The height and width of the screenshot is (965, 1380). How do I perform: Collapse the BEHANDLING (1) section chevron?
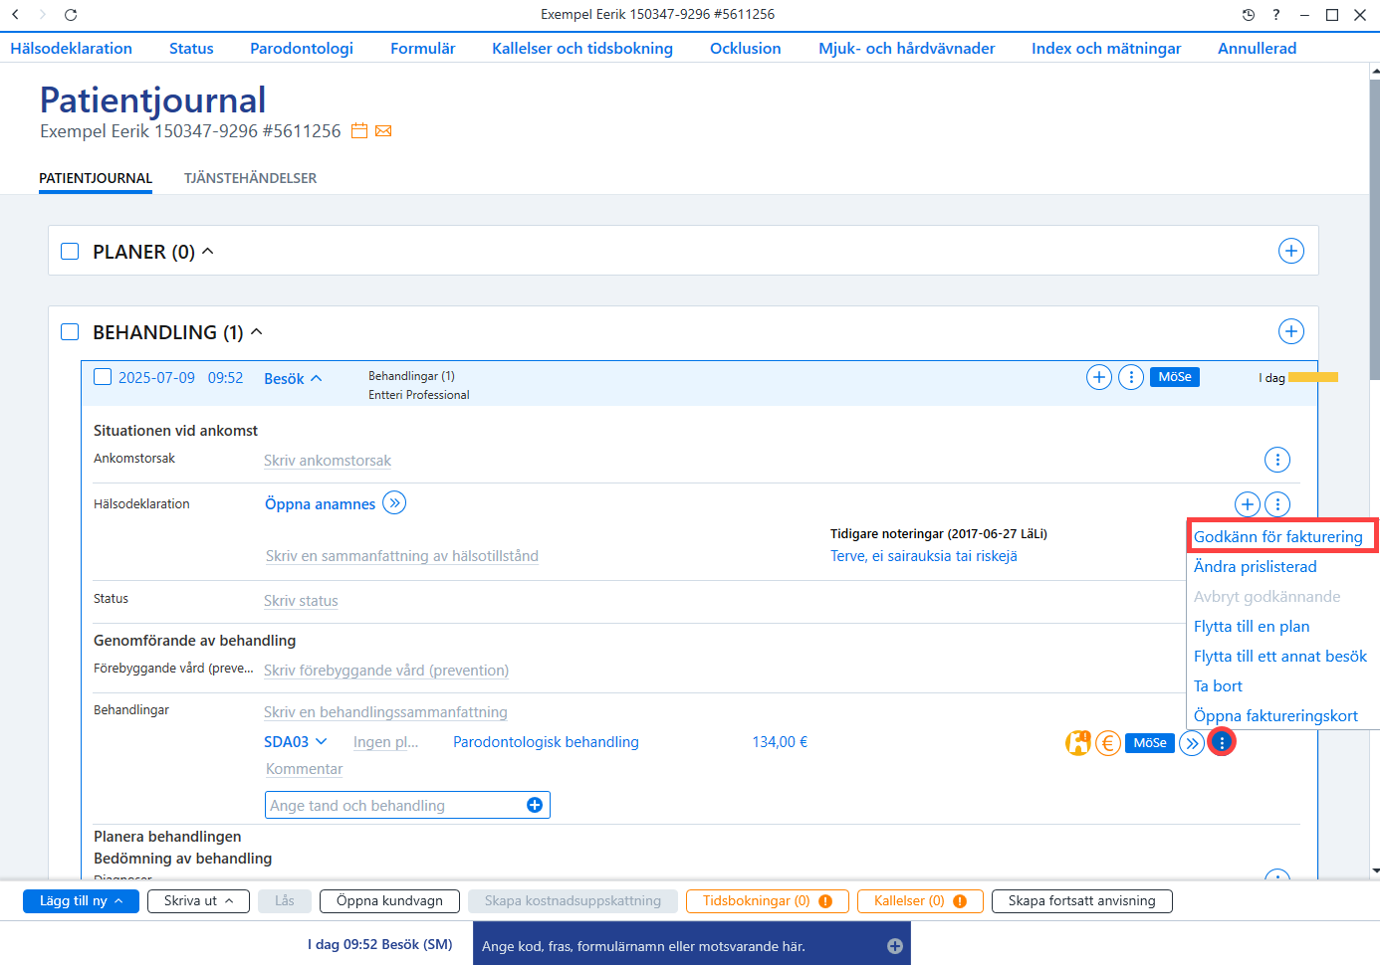[x=256, y=331]
